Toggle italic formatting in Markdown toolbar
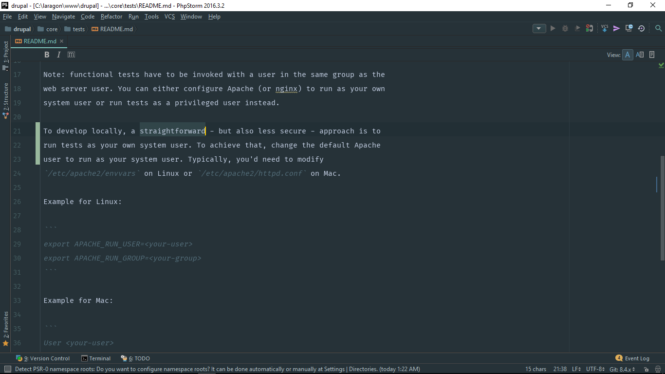665x374 pixels. click(59, 55)
